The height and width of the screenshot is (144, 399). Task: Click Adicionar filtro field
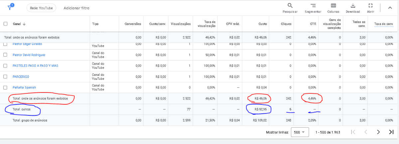click(76, 8)
